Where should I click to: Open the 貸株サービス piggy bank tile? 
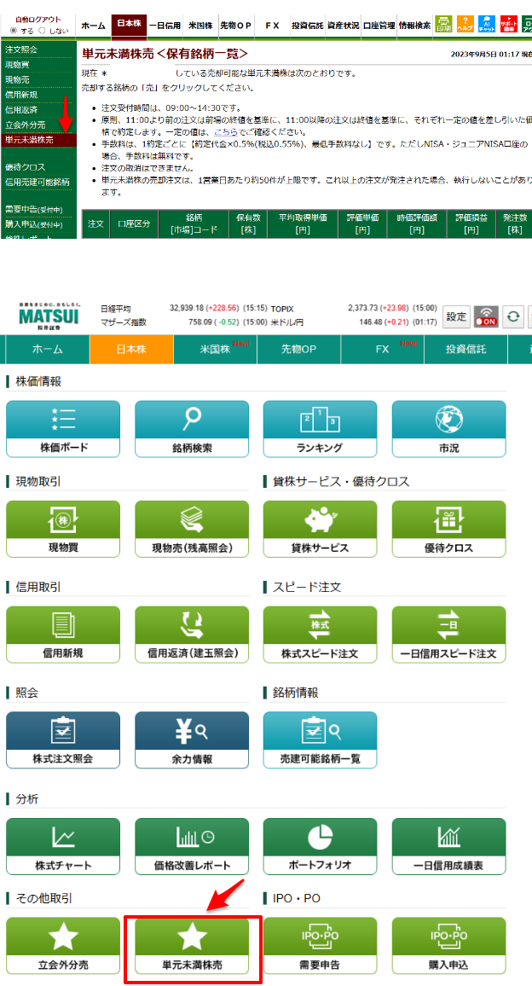click(x=320, y=529)
